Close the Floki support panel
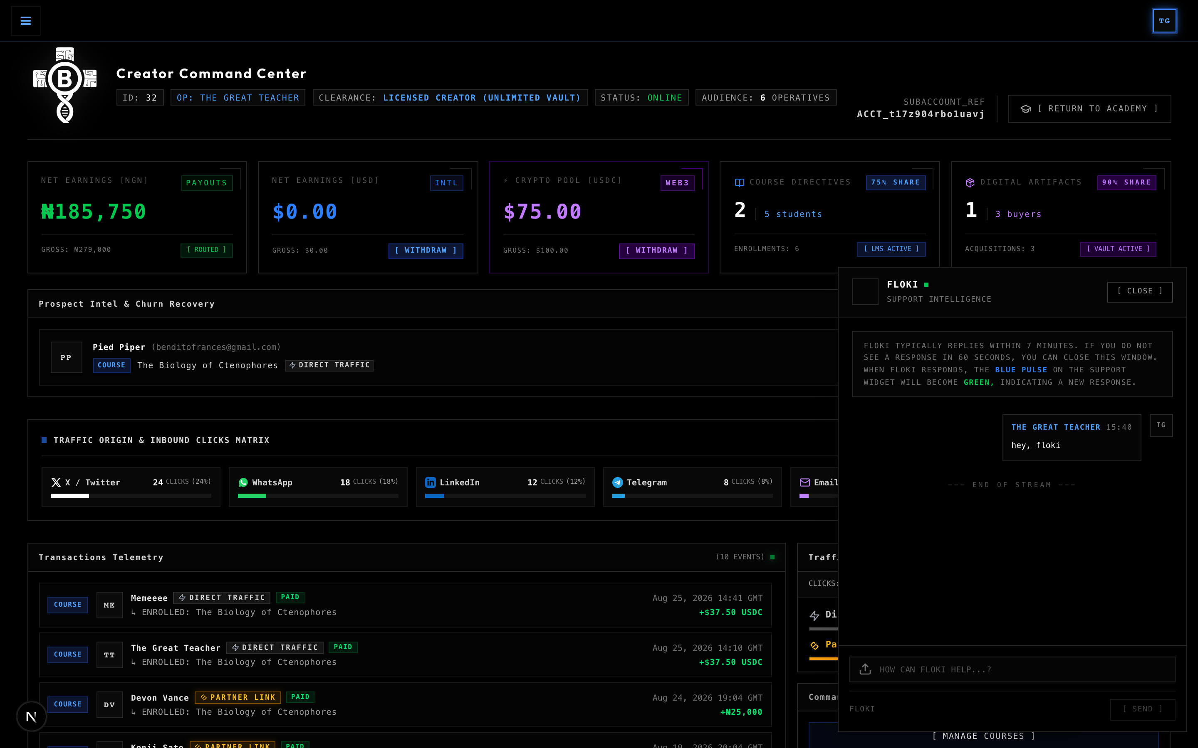The image size is (1198, 748). click(x=1140, y=291)
